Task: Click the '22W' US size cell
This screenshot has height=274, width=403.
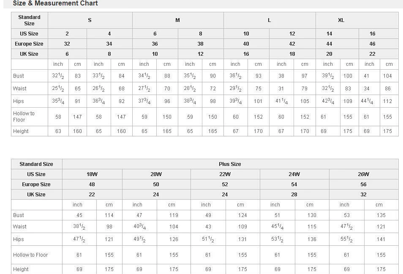Action: 225,174
